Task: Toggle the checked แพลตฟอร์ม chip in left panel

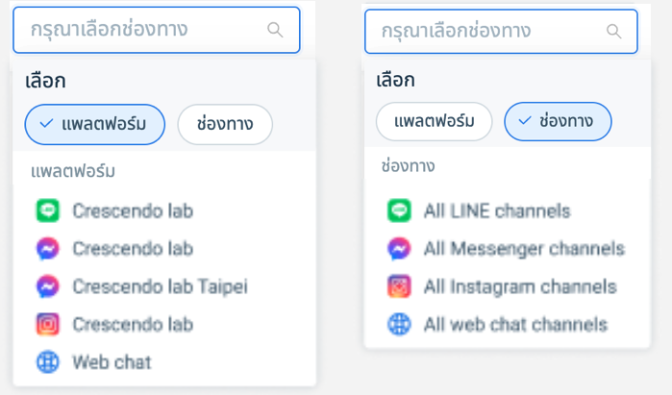Action: coord(95,124)
